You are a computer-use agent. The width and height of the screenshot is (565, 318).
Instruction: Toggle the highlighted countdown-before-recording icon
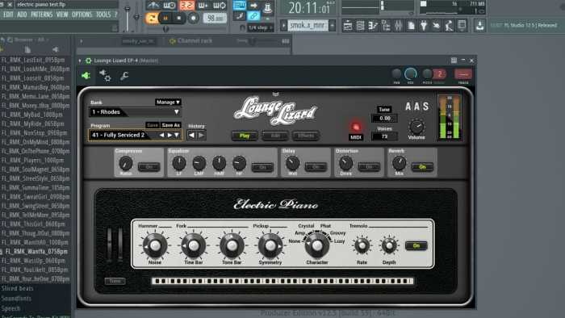coord(186,5)
